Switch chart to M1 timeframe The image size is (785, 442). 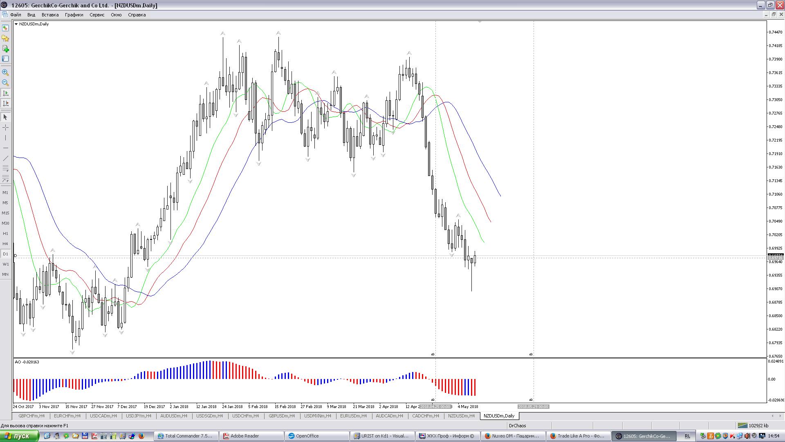5,192
